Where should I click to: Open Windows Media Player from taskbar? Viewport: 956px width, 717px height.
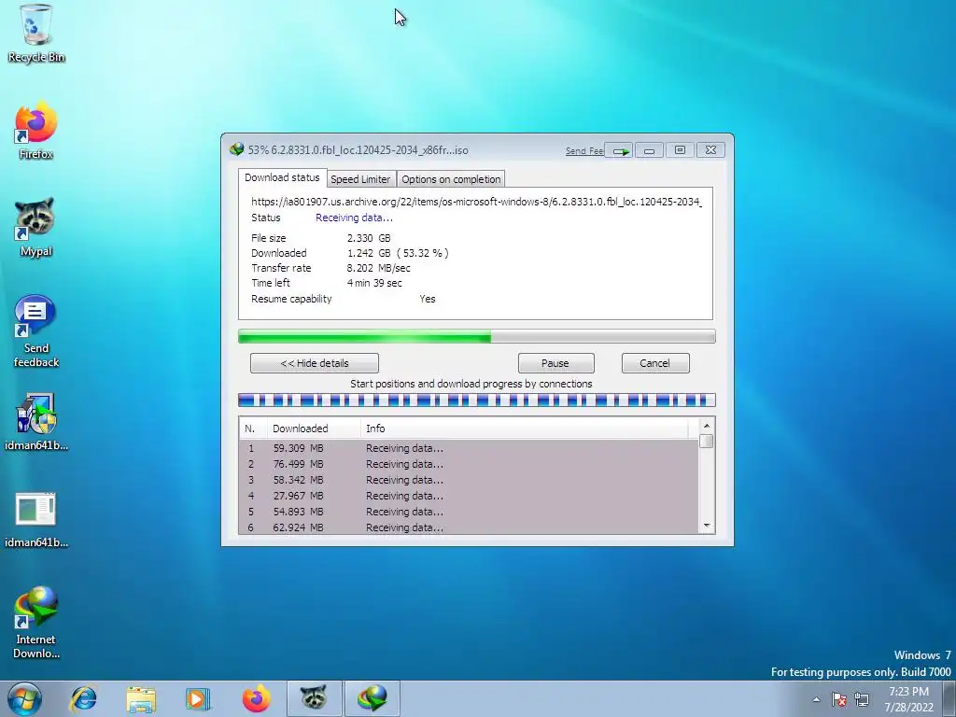pyautogui.click(x=198, y=698)
